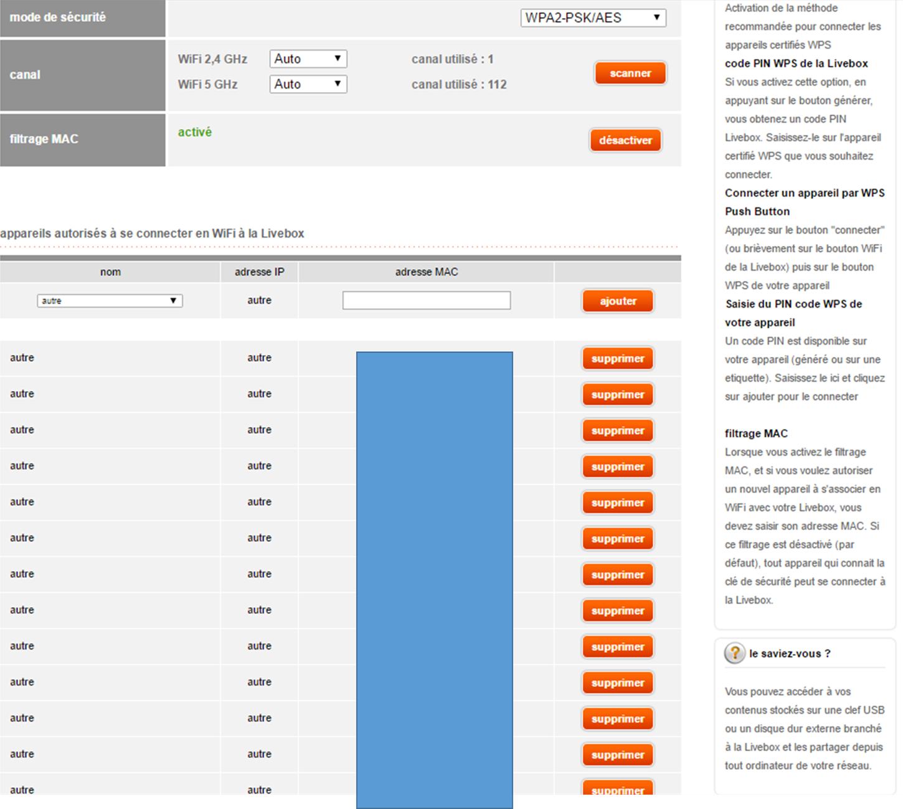
Task: Click the 'adresse MAC' column header
Action: pyautogui.click(x=427, y=272)
